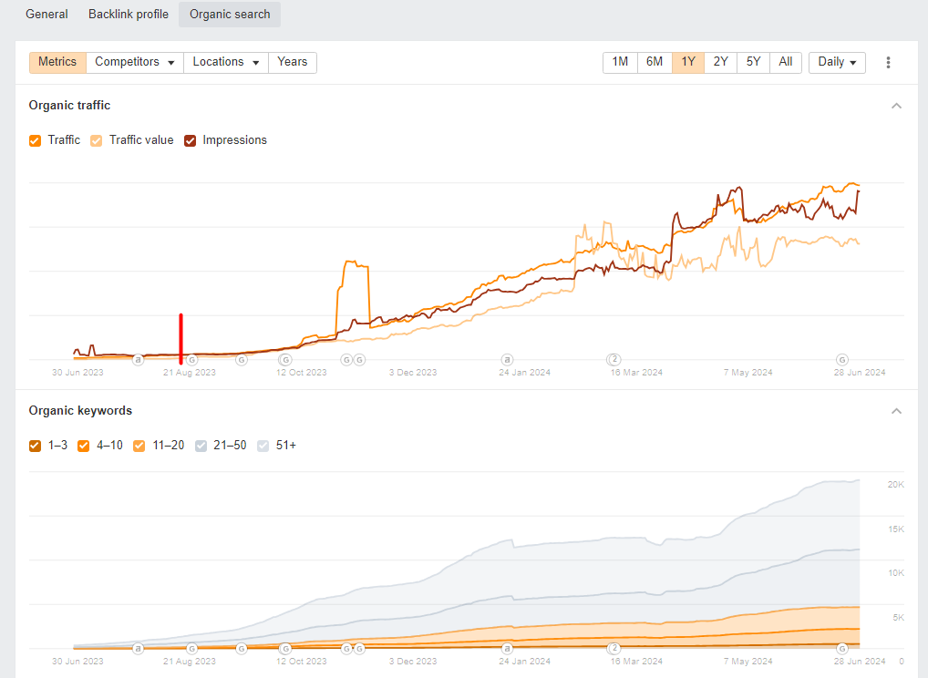The width and height of the screenshot is (928, 678).
Task: Click the red vertical marker line on traffic chart
Action: point(180,337)
